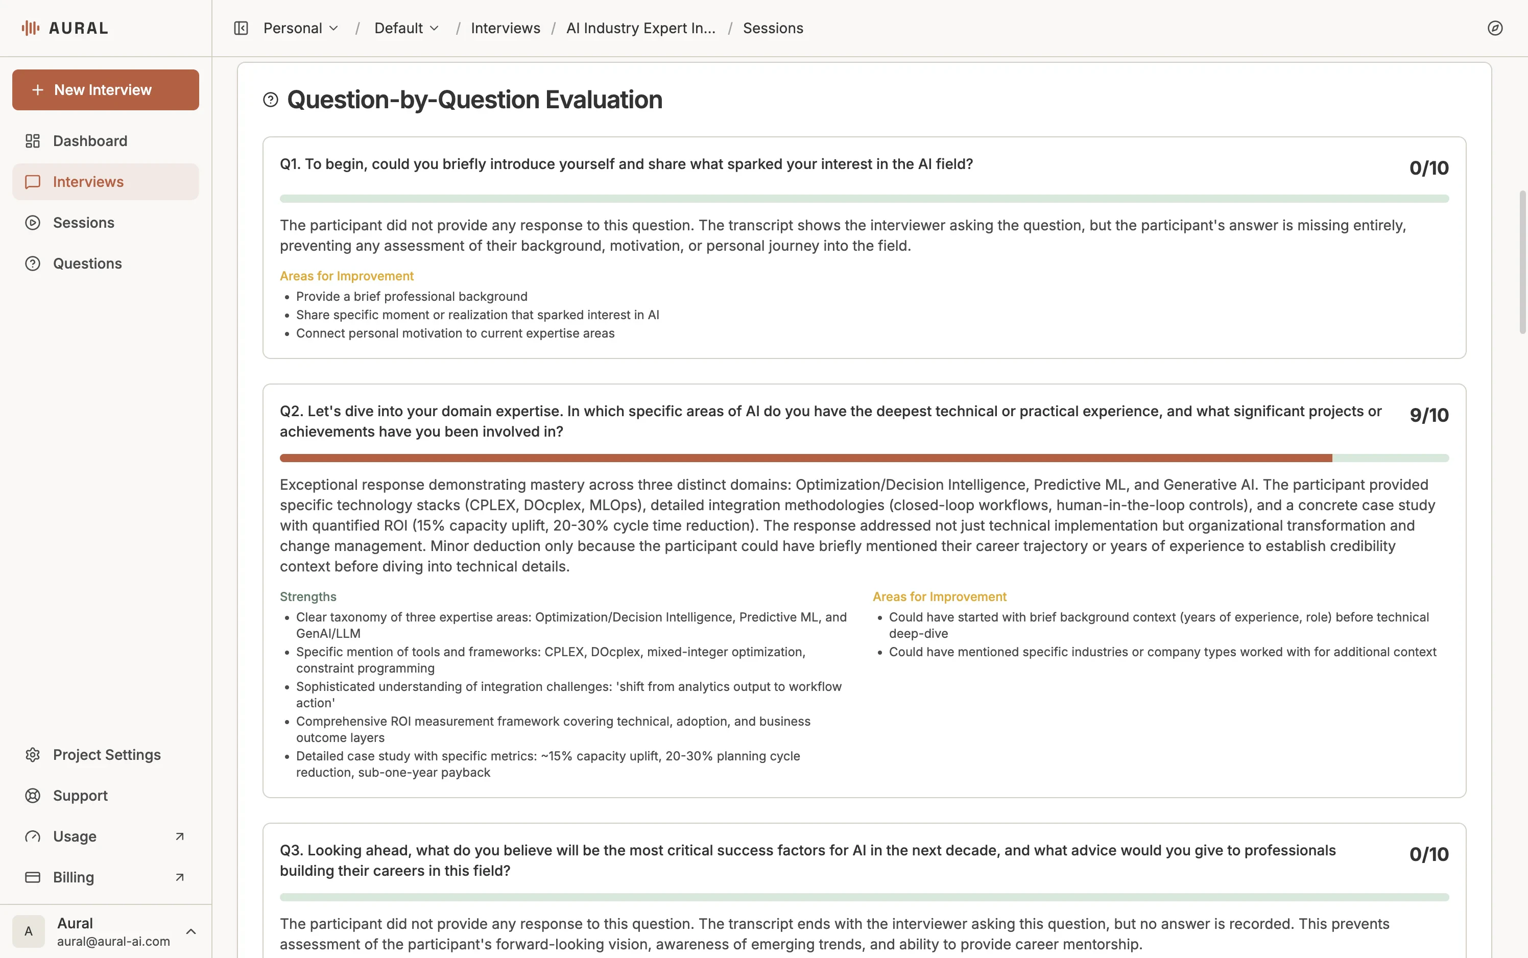Open Dashboard from the sidebar
Image resolution: width=1528 pixels, height=958 pixels.
click(x=90, y=140)
